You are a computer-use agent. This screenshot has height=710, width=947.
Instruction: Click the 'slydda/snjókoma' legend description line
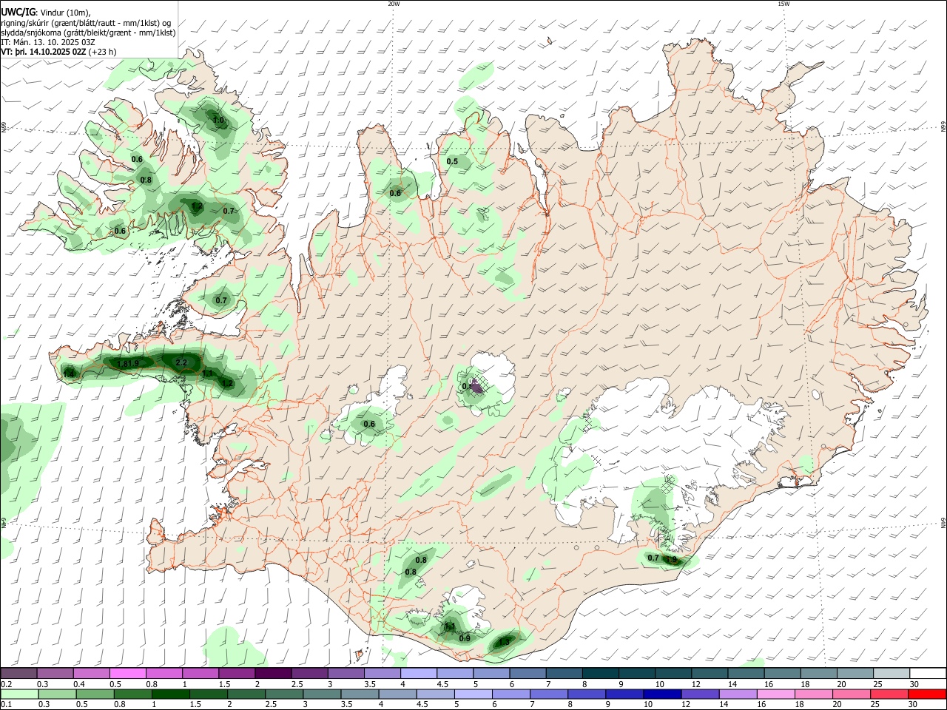point(88,33)
